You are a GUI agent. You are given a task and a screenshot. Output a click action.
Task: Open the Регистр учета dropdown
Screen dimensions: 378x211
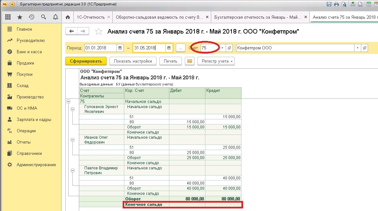coord(216,61)
